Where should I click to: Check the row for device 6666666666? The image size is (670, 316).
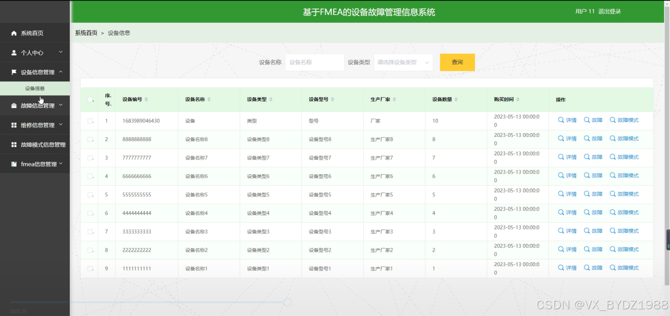90,176
